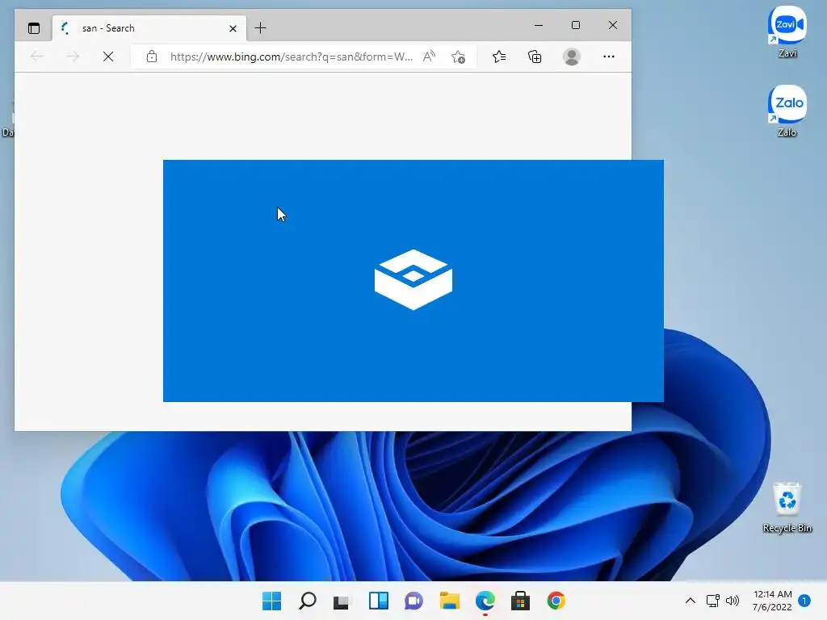Select the Recycle Bin desktop icon
This screenshot has width=827, height=620.
(x=787, y=507)
